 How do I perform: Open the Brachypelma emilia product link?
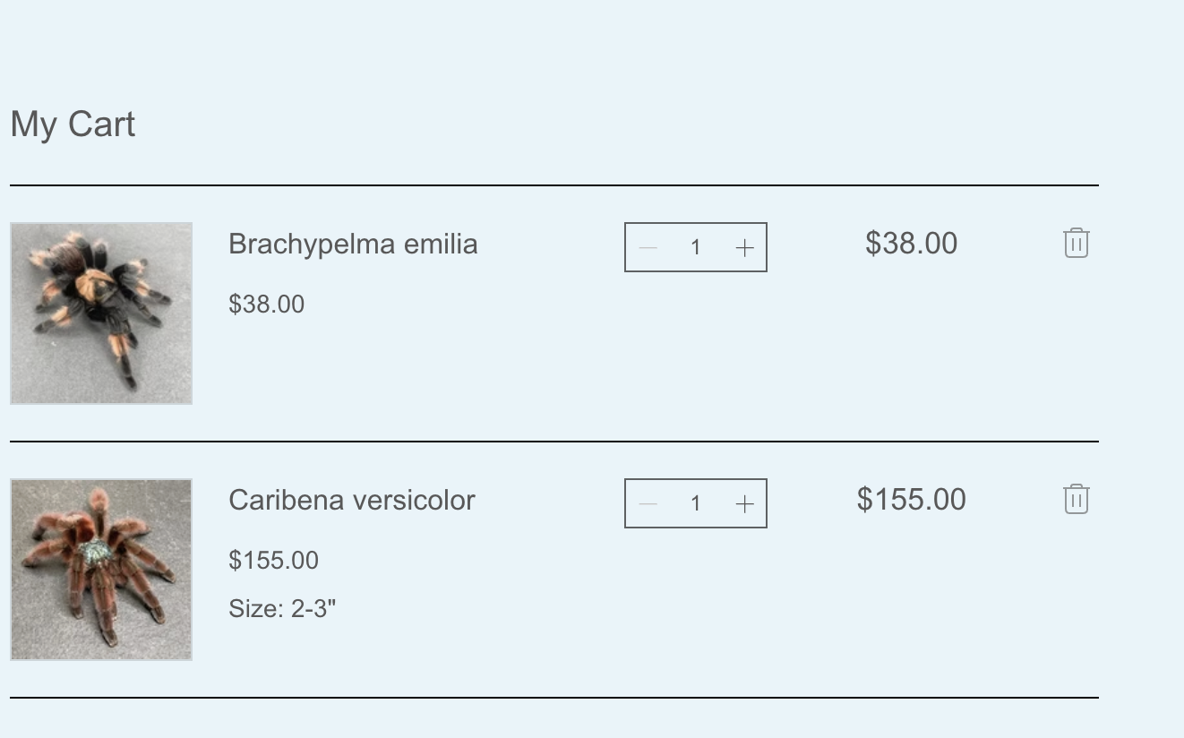pyautogui.click(x=353, y=243)
